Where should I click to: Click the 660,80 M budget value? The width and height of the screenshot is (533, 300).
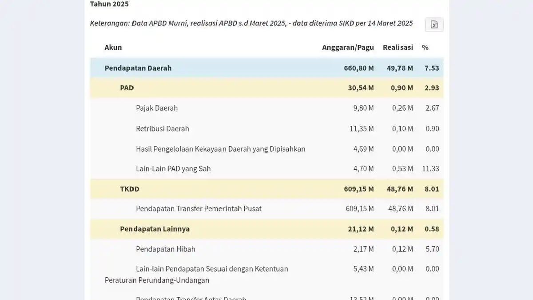[359, 68]
